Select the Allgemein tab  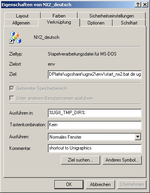pos(21,23)
